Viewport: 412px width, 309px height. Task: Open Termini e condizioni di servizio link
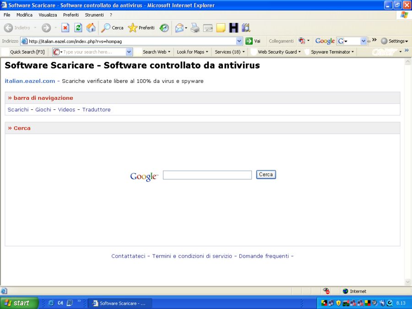(x=192, y=256)
